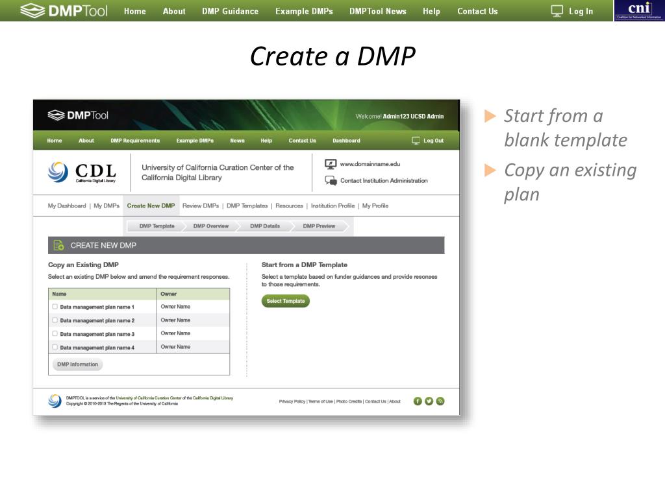The image size is (665, 498).
Task: Click the DMP Information button
Action: (x=78, y=364)
